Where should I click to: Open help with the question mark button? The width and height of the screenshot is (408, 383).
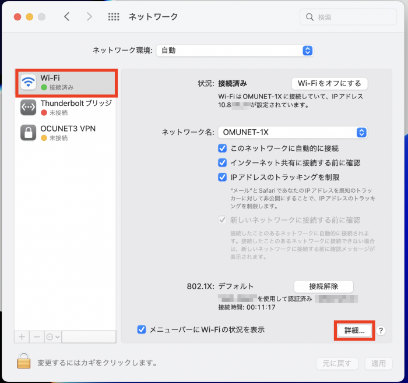[381, 331]
